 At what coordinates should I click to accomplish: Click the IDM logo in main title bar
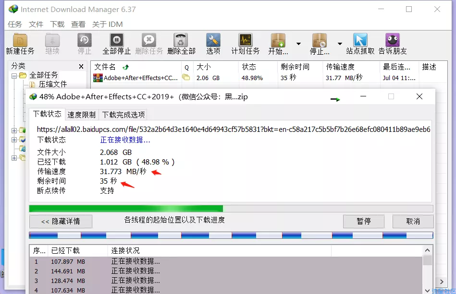13,9
